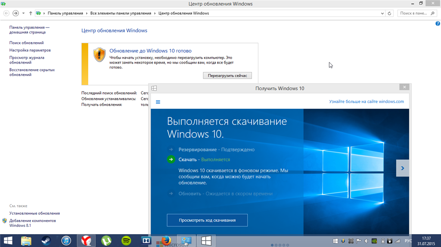Open Spotify from the taskbar
The width and height of the screenshot is (441, 247).
pyautogui.click(x=126, y=241)
